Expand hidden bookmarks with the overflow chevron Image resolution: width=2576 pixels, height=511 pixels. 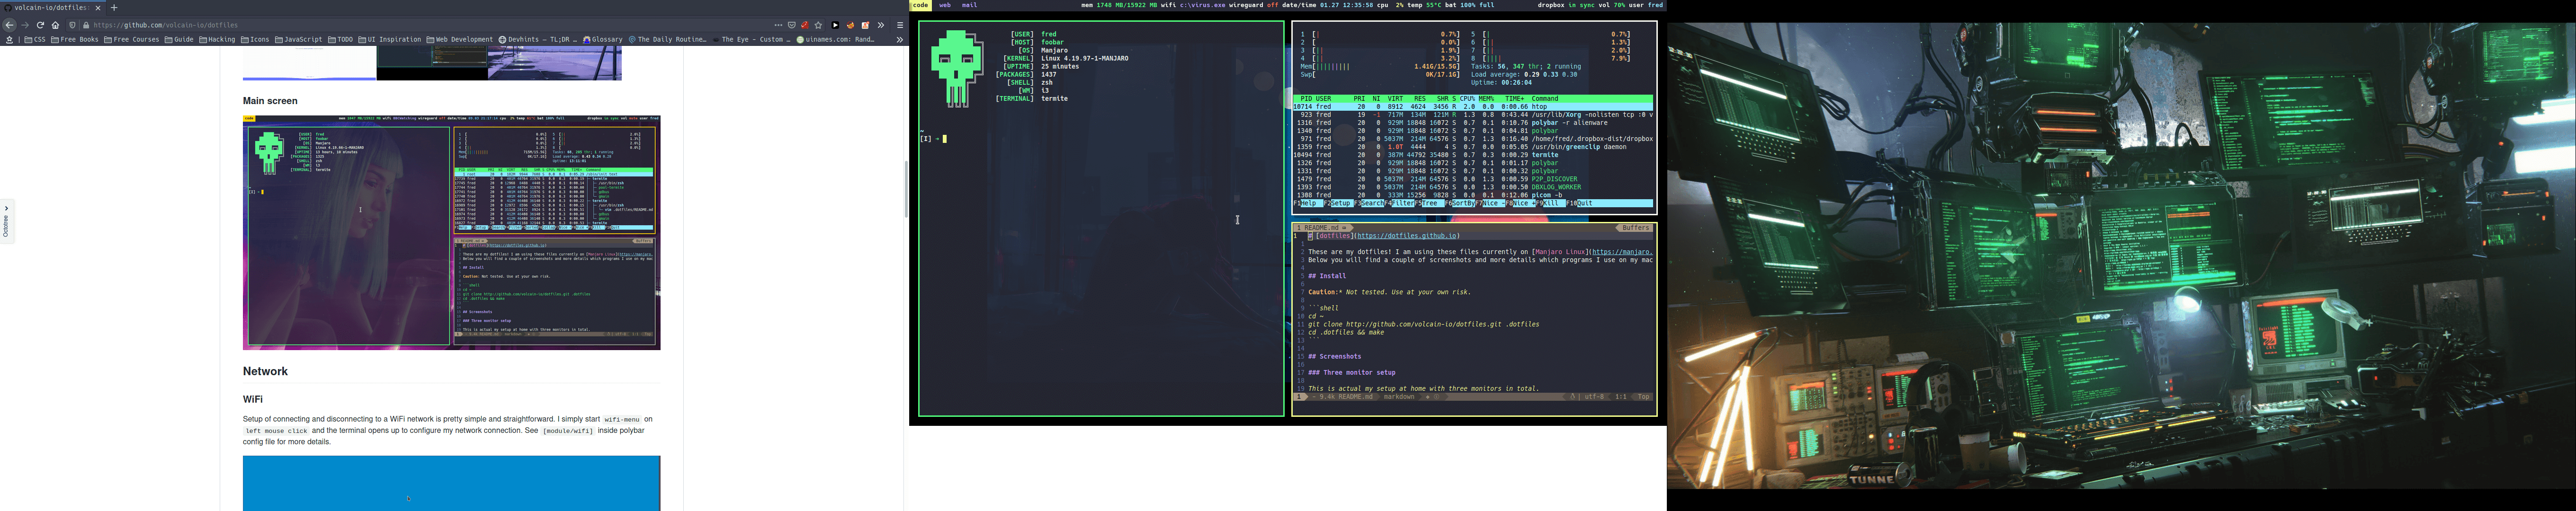899,40
